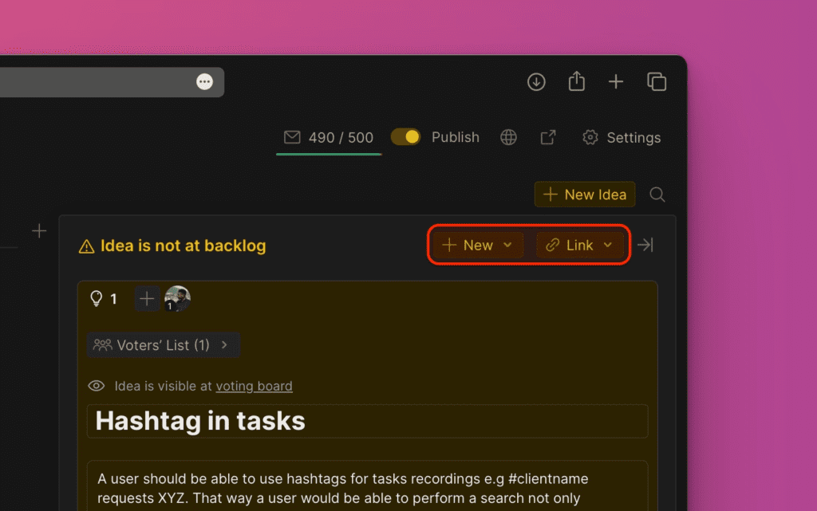Click the globe icon next to Publish
Screen dimensions: 817x511
tap(508, 137)
